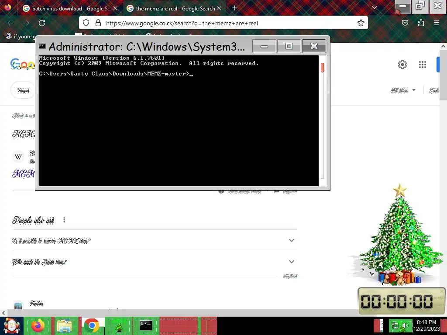This screenshot has height=335, width=447.
Task: Close the Command Prompt window
Action: [x=314, y=46]
